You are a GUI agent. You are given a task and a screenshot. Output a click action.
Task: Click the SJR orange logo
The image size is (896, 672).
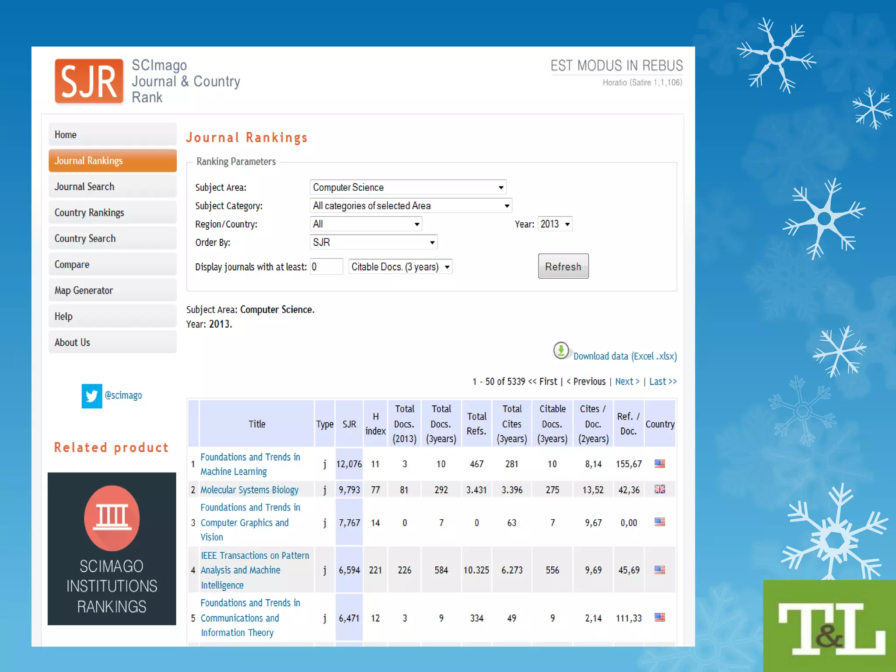pos(89,81)
